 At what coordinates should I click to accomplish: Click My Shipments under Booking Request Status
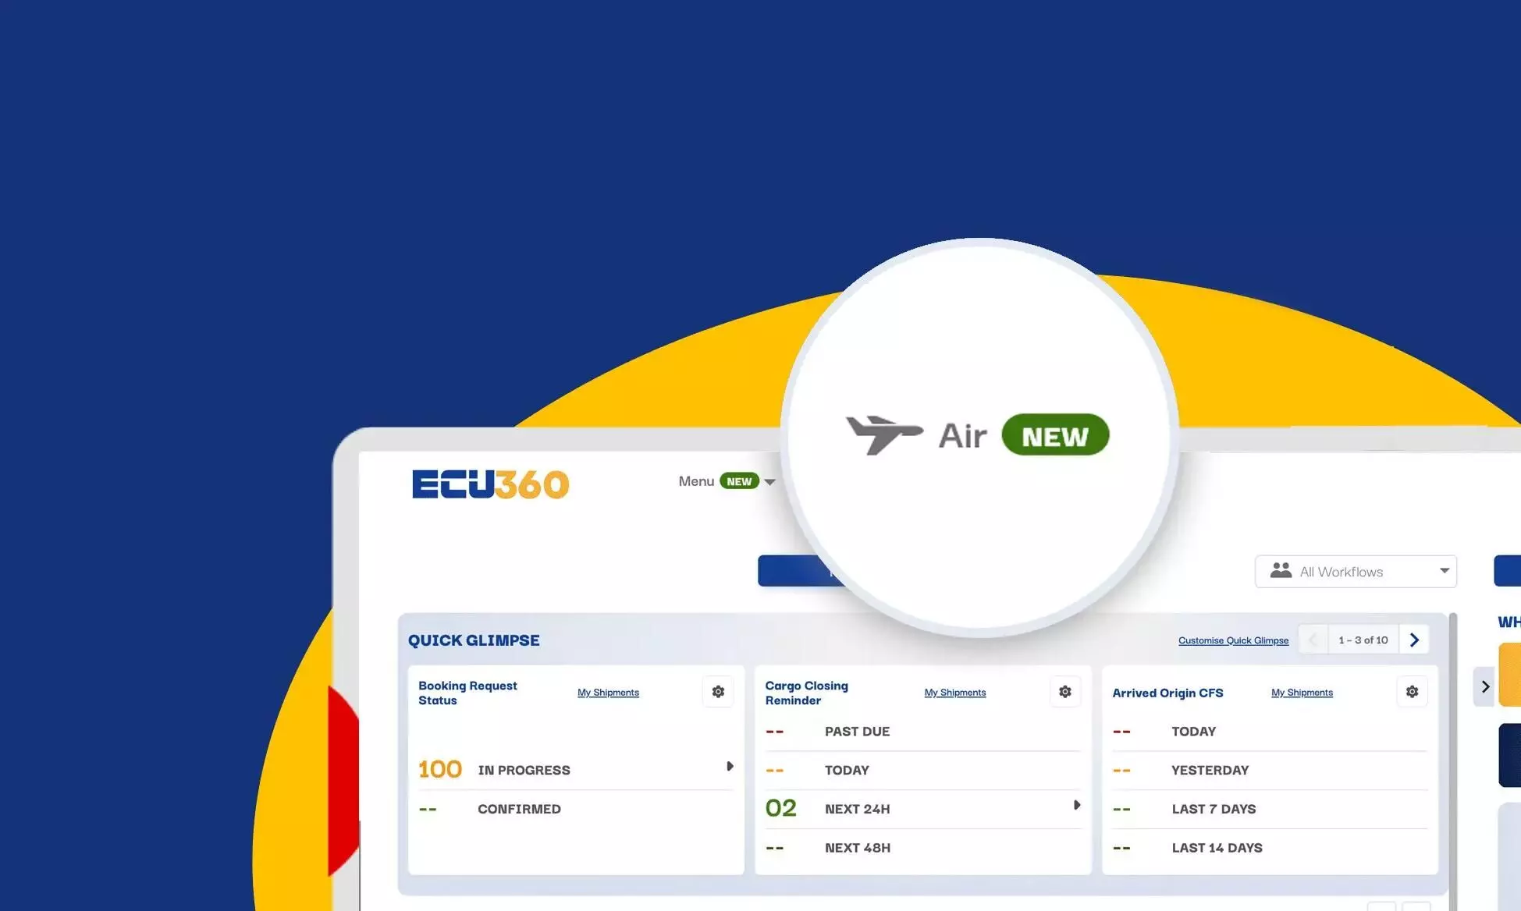[607, 692]
